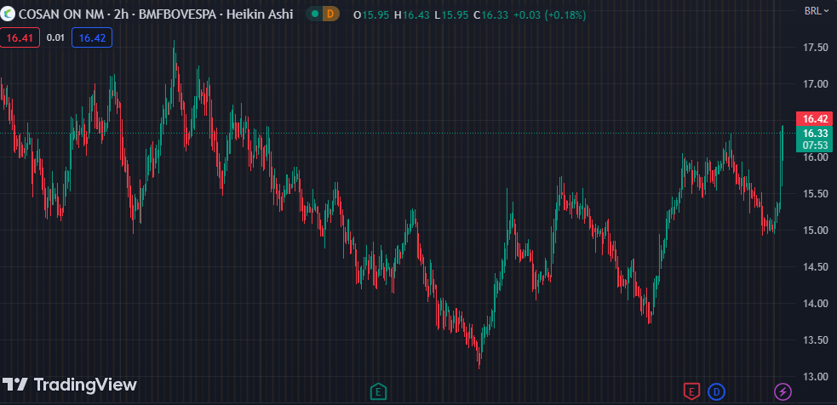This screenshot has height=405, width=837.
Task: Click the L15.95 low value
Action: pos(451,15)
